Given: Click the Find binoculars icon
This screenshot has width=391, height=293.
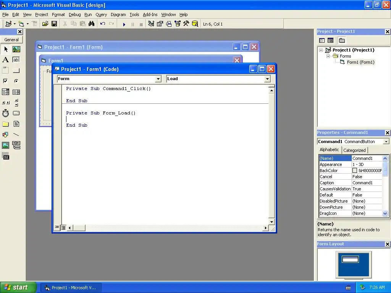Looking at the screenshot, I should click(92, 24).
